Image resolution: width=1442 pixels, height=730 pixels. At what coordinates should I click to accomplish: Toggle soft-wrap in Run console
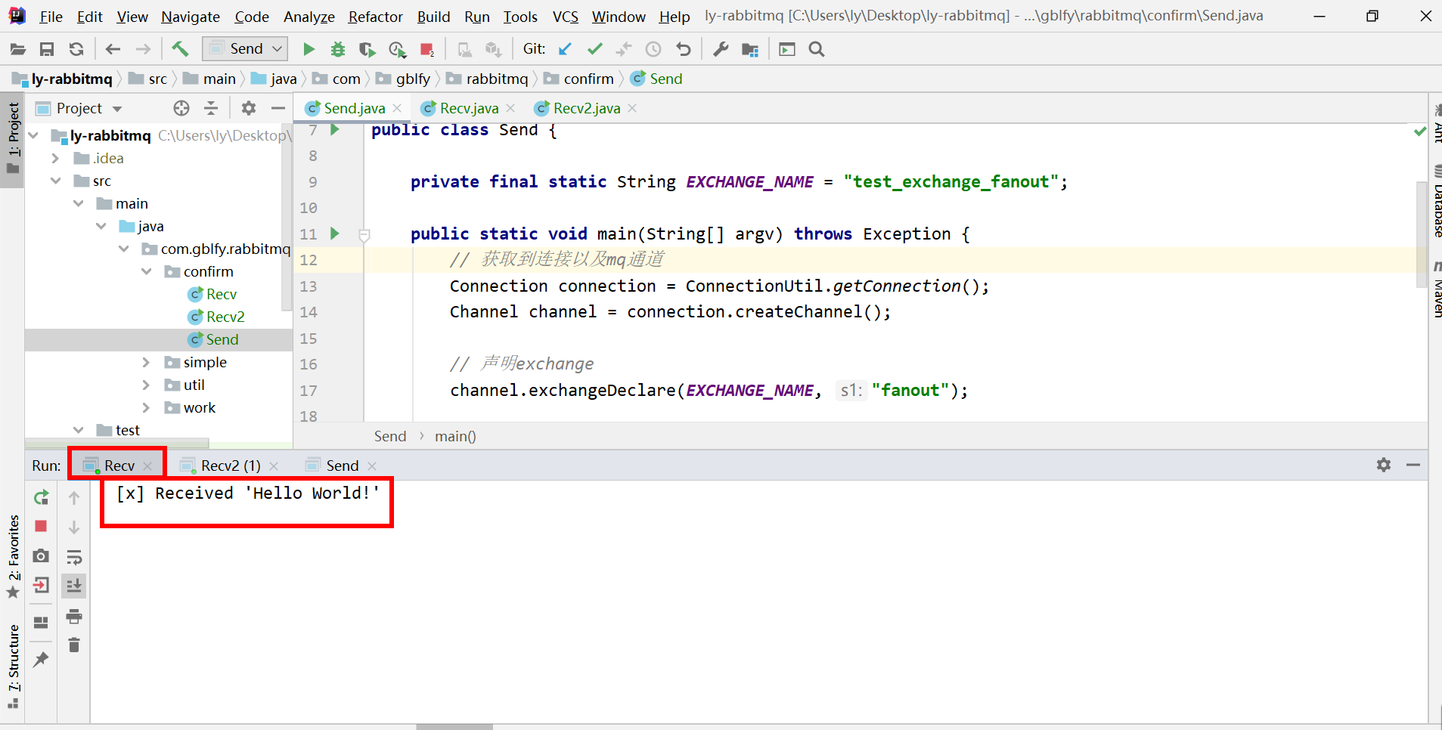74,557
